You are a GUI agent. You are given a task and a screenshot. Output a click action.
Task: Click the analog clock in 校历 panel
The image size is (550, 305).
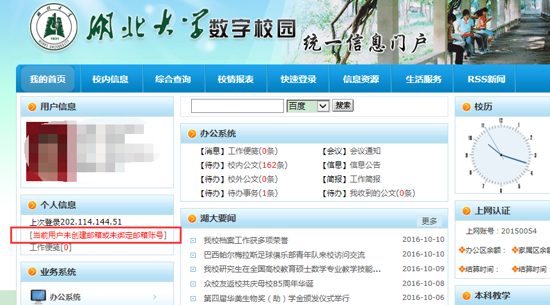(501, 154)
